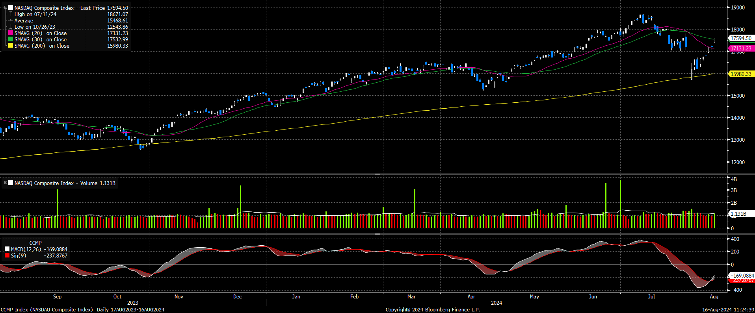Click the red Sig(9) color swatch
The image size is (755, 313).
[x=7, y=256]
